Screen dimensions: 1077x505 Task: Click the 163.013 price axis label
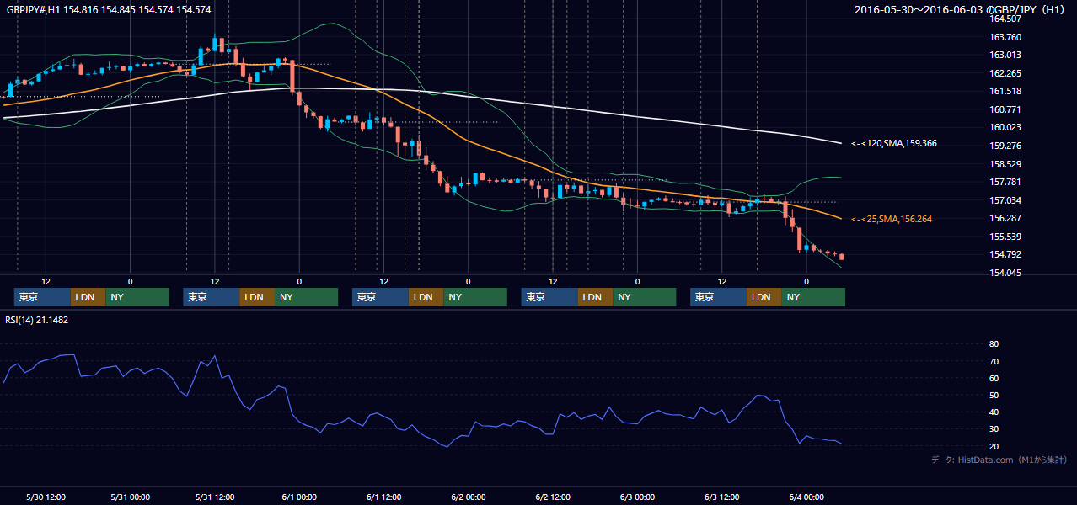pos(1005,55)
